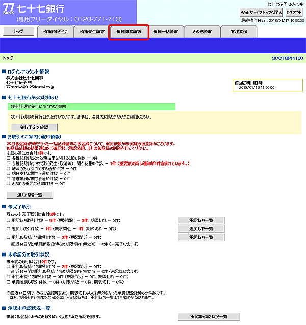This screenshot has width=306, height=325.
Task: Click the 承認未承認状況一覧 button
Action: (x=209, y=316)
